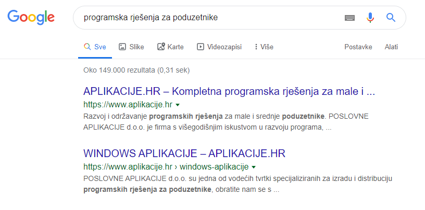Viewport: 425px width, 210px height.
Task: Expand the dropdown arrow beside first result URL
Action: point(178,105)
